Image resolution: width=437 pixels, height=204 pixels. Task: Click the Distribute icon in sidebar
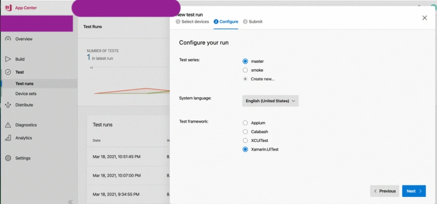(8, 105)
